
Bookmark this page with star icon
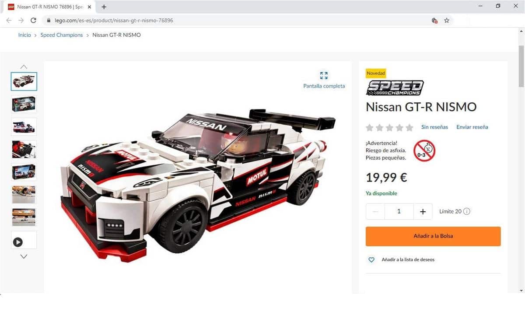[x=447, y=20]
